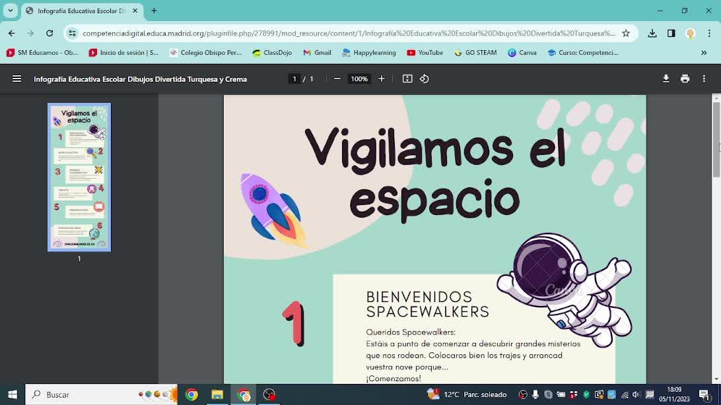721x405 pixels.
Task: Open SM Educamos bookmark
Action: [42, 53]
